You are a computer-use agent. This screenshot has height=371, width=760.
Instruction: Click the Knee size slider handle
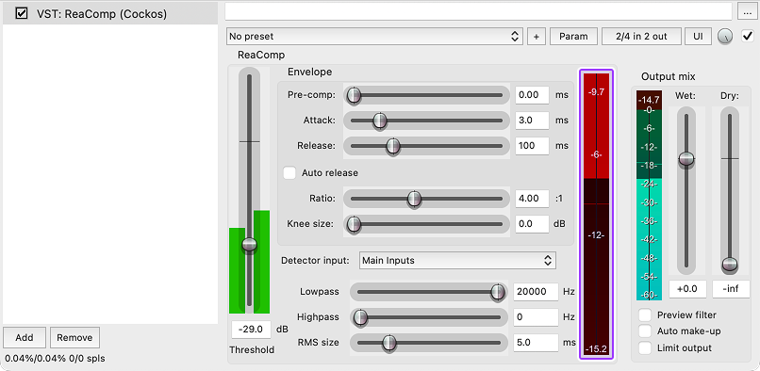(354, 224)
